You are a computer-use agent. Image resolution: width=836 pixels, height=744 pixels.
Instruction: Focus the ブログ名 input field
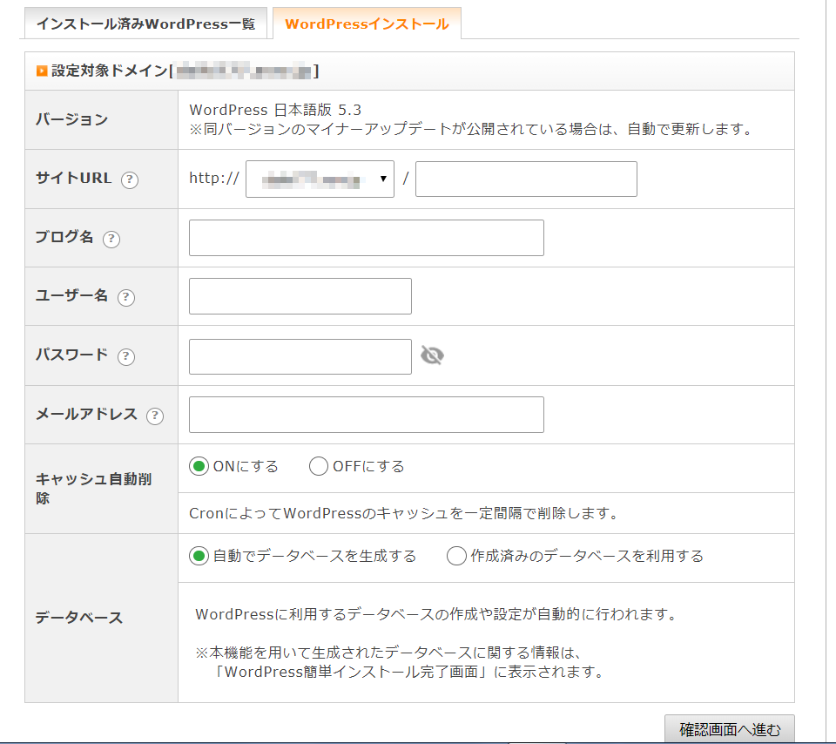(367, 238)
